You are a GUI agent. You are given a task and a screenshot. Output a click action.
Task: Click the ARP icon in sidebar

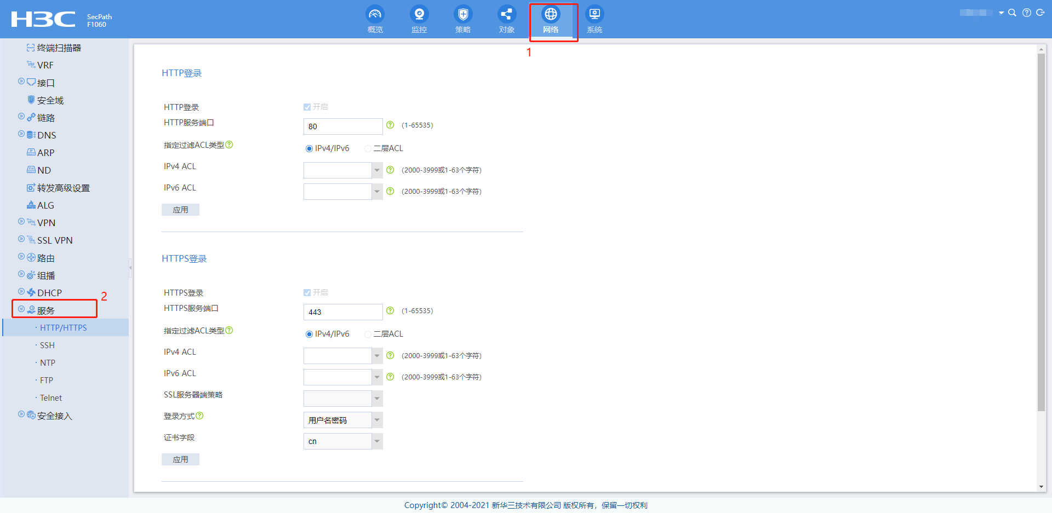(31, 152)
